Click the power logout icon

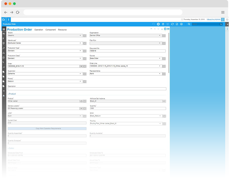point(227,19)
